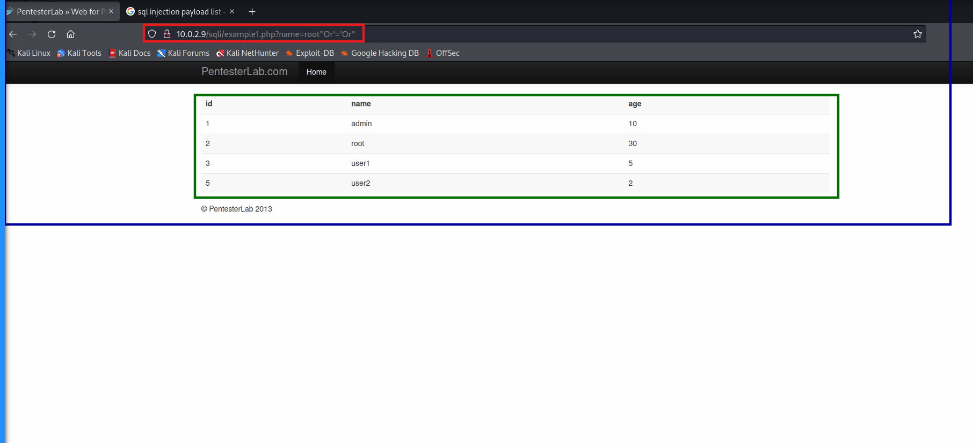Open the Kali Forums bookmark
The width and height of the screenshot is (973, 443).
[183, 53]
